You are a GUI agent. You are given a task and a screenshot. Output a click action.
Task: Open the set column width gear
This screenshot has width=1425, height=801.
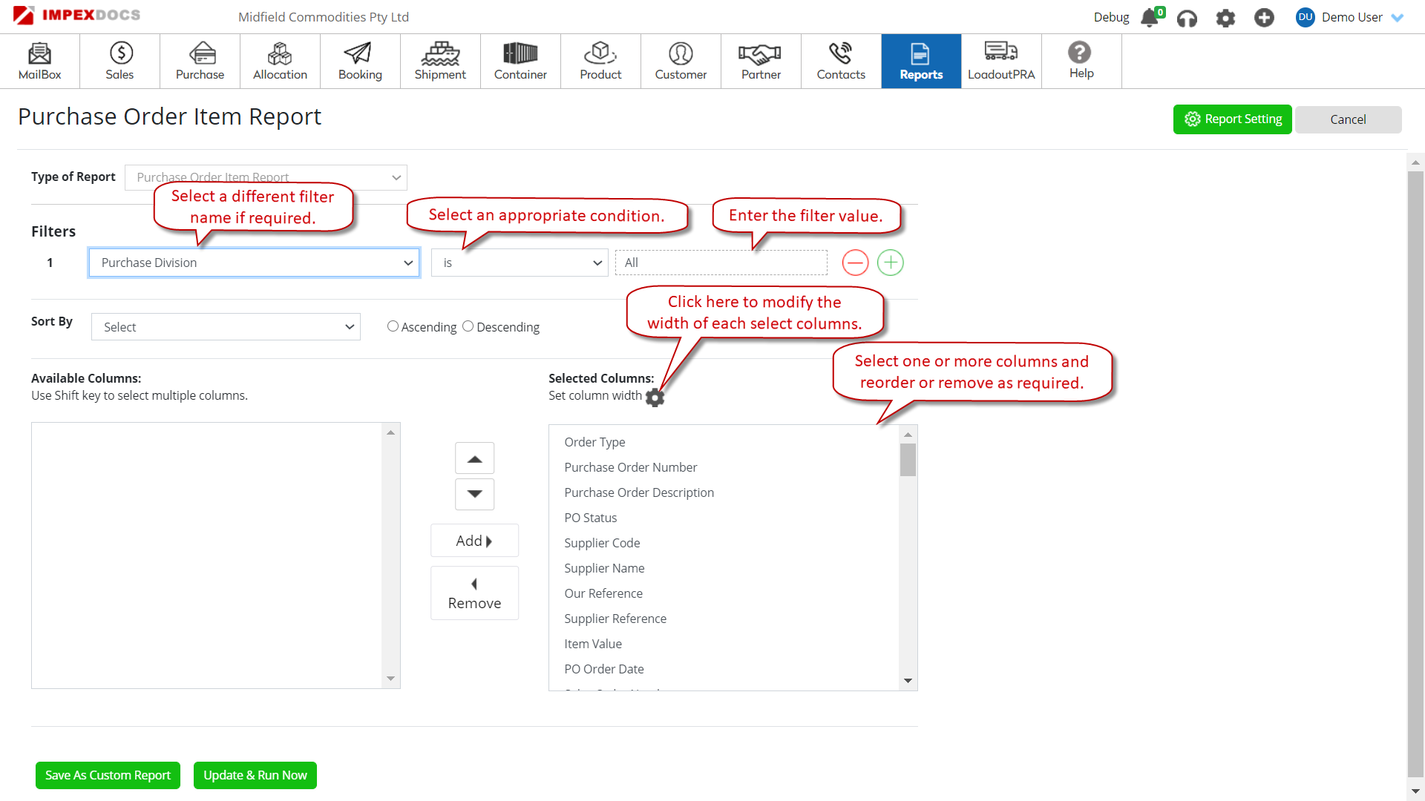click(x=655, y=398)
